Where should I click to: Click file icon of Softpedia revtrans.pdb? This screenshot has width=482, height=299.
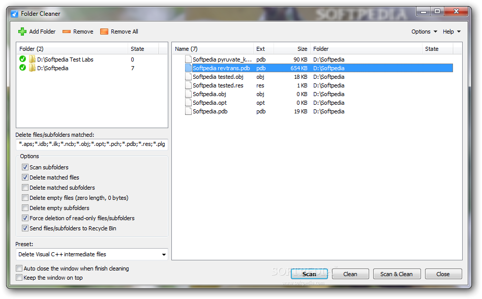pos(188,68)
